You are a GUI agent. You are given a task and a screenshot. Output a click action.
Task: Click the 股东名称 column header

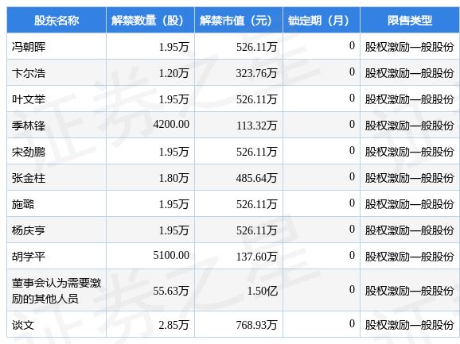pos(57,21)
